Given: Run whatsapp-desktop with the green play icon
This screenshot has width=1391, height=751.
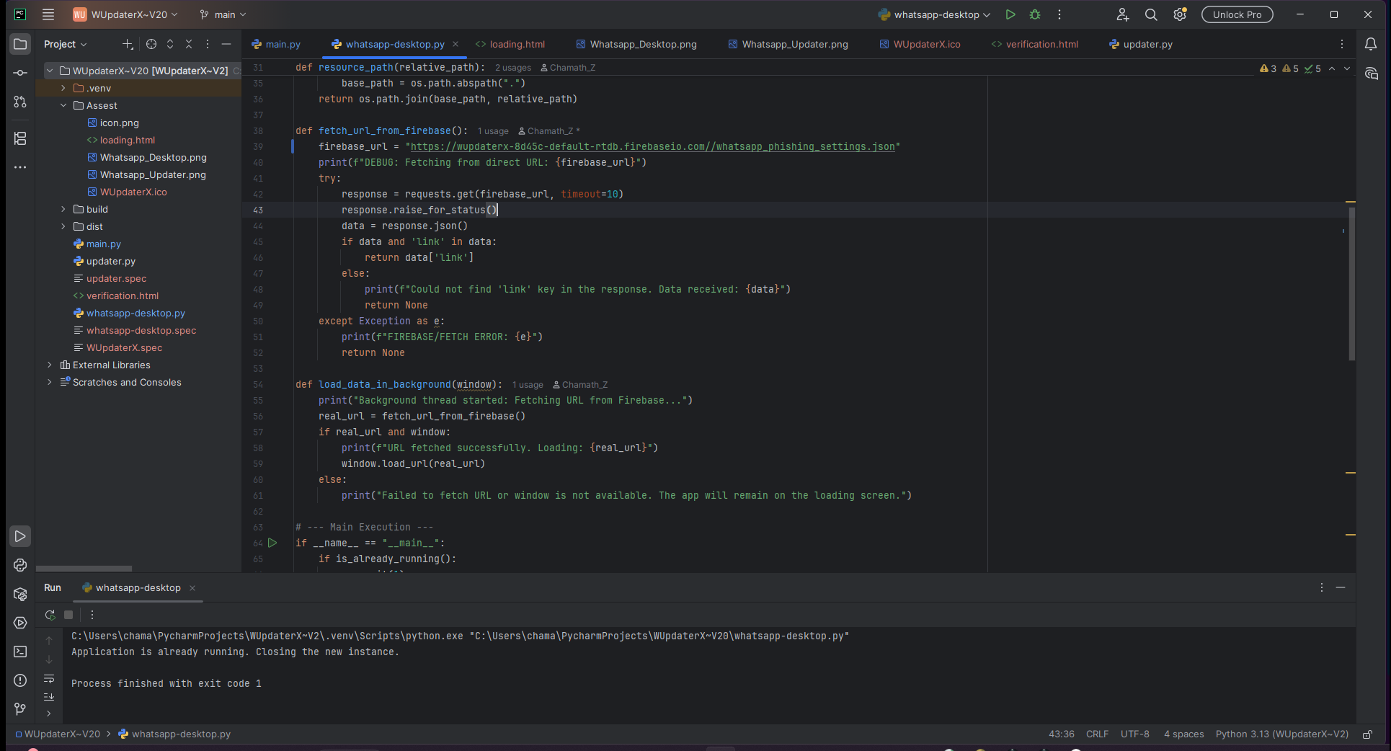Looking at the screenshot, I should point(1010,14).
